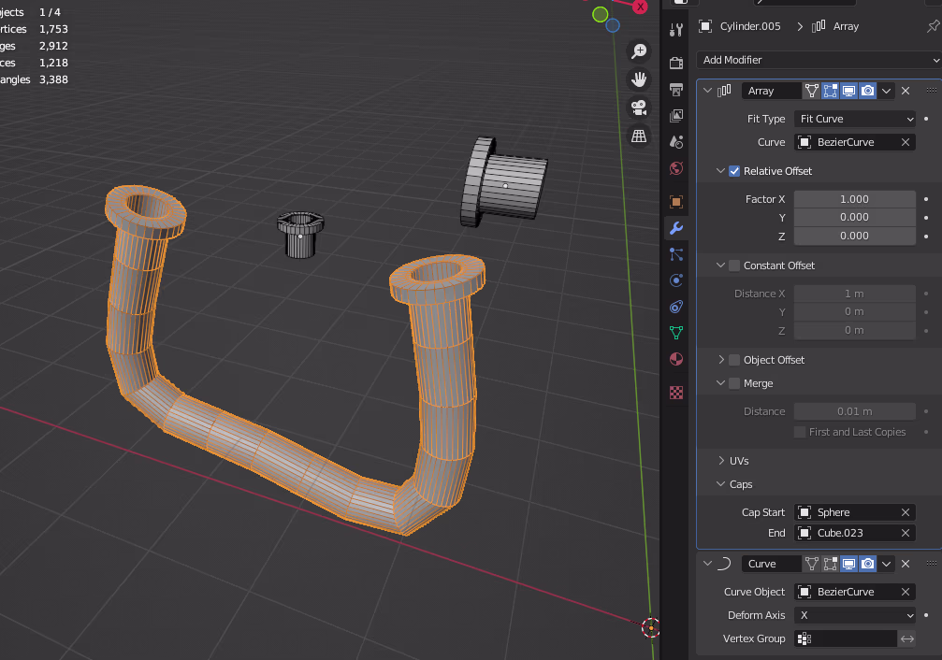Switch perspective/orthographic grid icon
This screenshot has width=942, height=660.
[639, 136]
